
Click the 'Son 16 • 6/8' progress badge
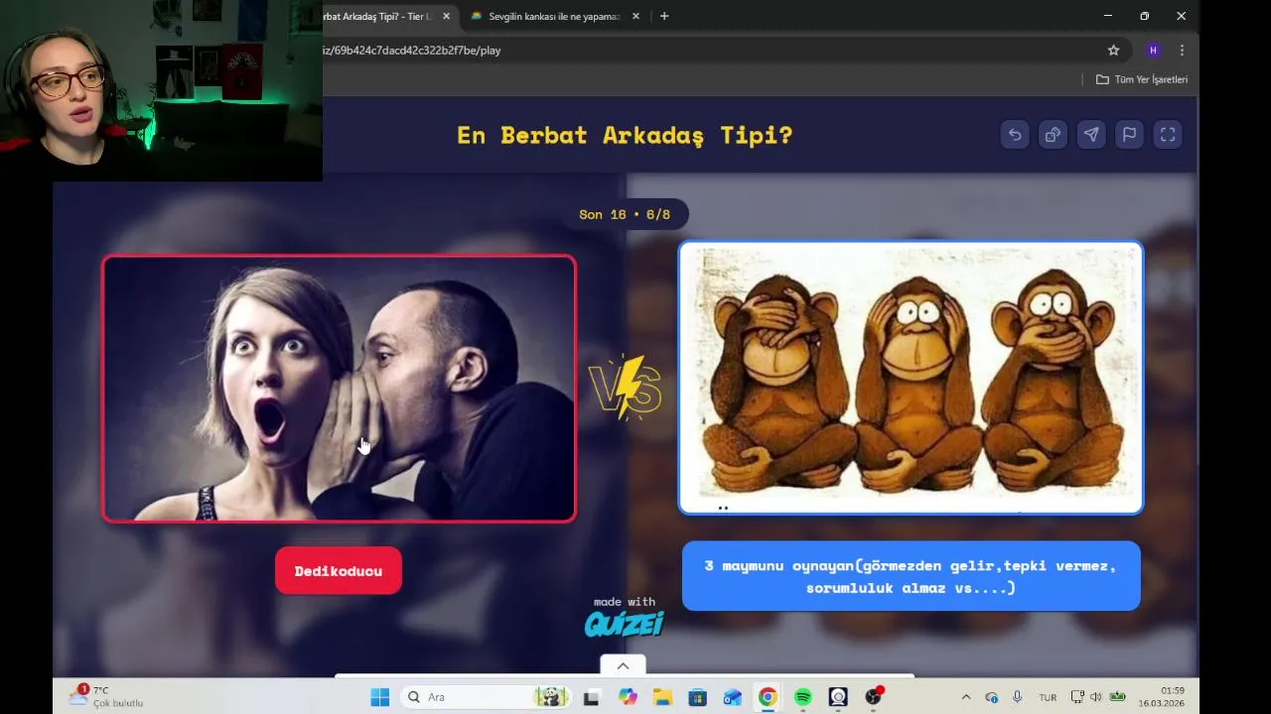(x=625, y=214)
